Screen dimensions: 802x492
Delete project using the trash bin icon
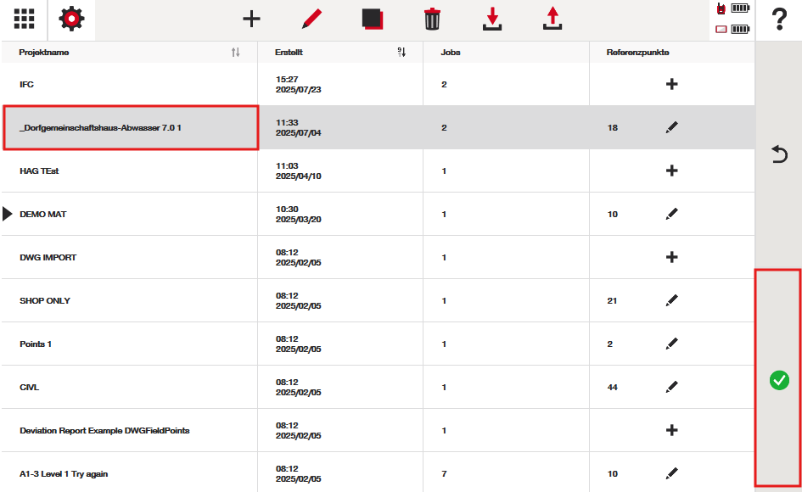click(x=432, y=19)
